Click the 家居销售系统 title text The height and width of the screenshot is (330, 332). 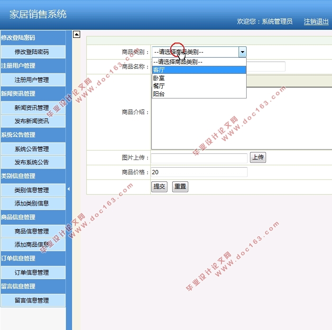pos(38,14)
